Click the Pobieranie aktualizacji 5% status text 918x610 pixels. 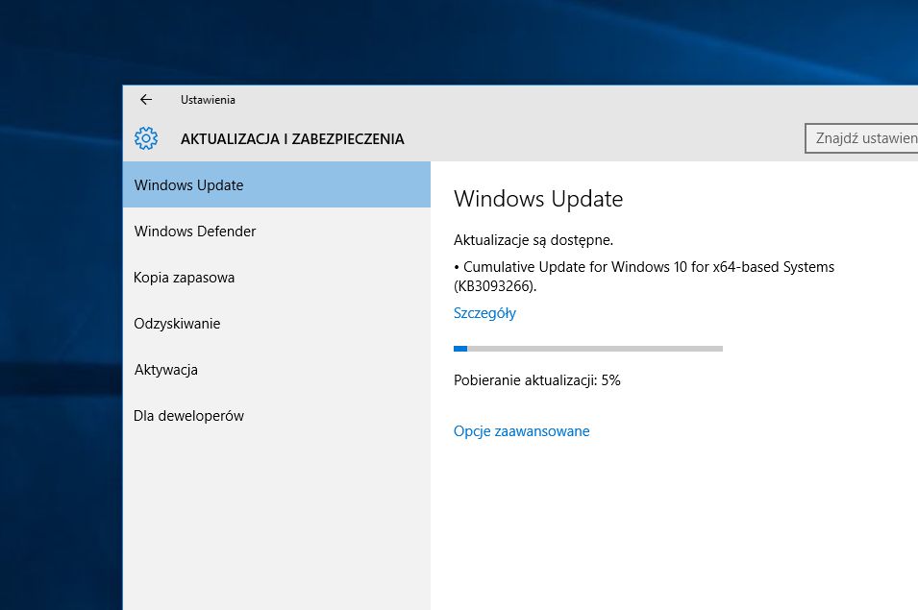[536, 379]
